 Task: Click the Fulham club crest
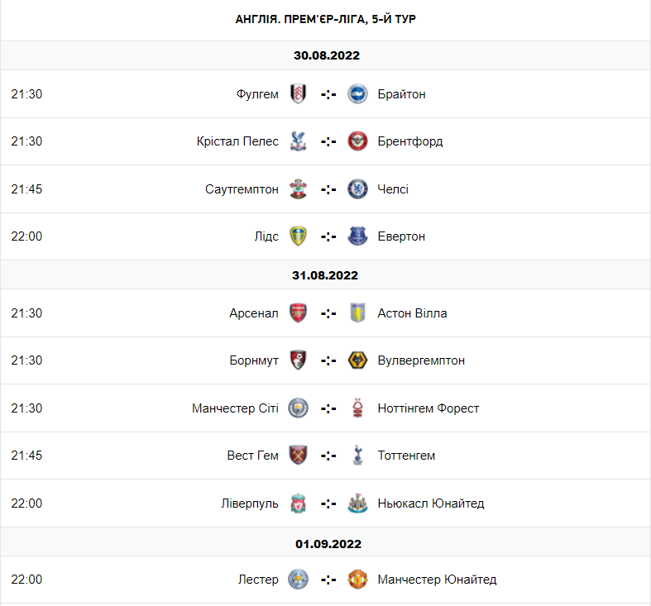(298, 94)
